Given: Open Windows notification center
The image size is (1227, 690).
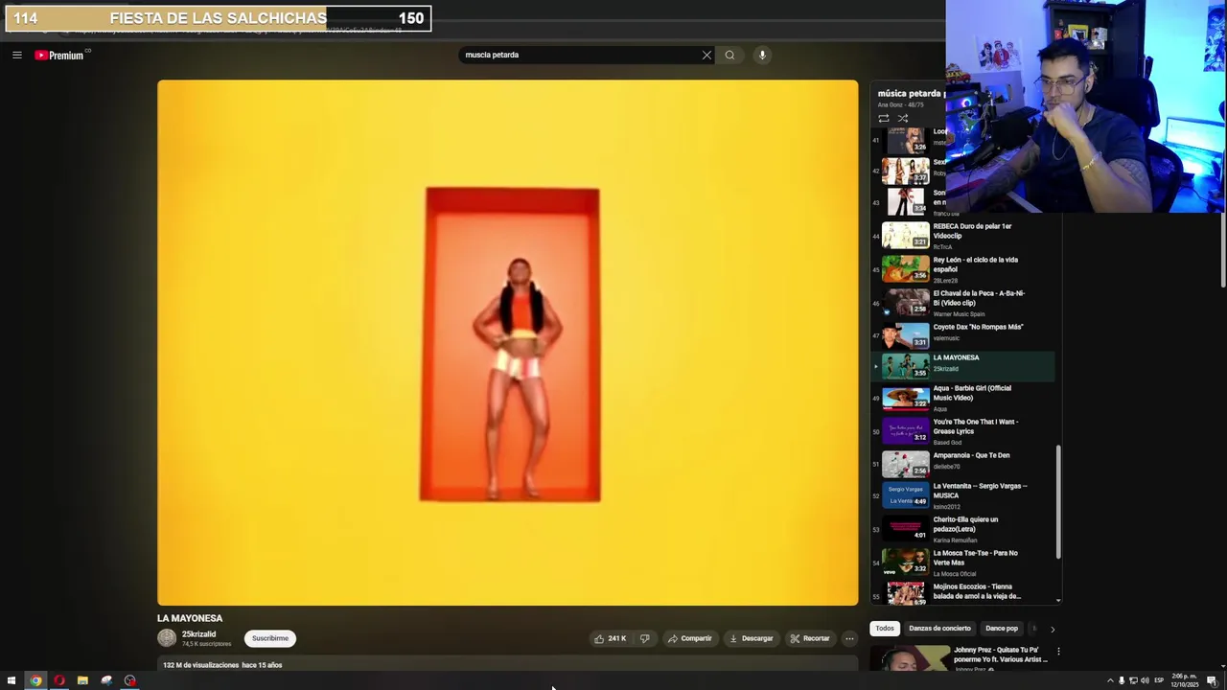Looking at the screenshot, I should [x=1212, y=680].
